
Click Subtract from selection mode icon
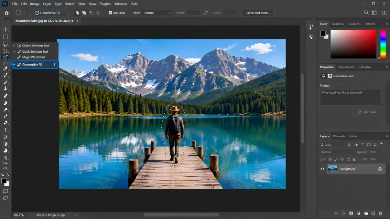tap(91, 13)
